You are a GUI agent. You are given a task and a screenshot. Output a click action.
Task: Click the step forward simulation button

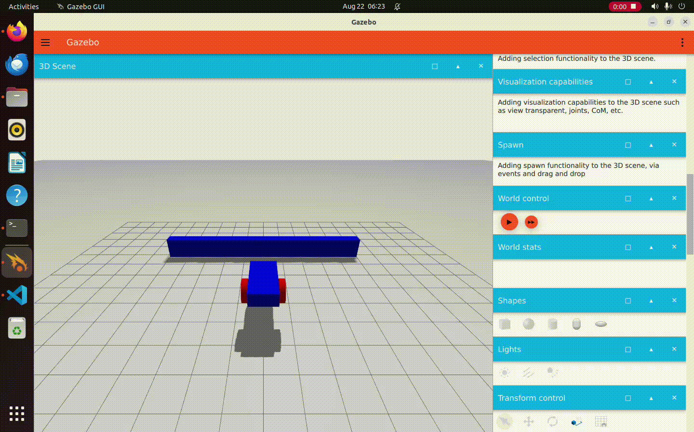(531, 222)
